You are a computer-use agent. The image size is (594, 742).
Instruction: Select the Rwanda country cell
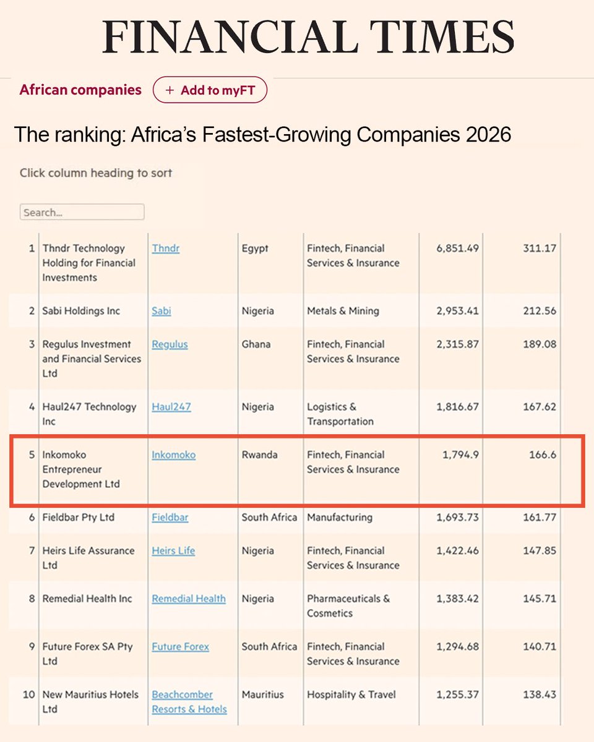(260, 454)
